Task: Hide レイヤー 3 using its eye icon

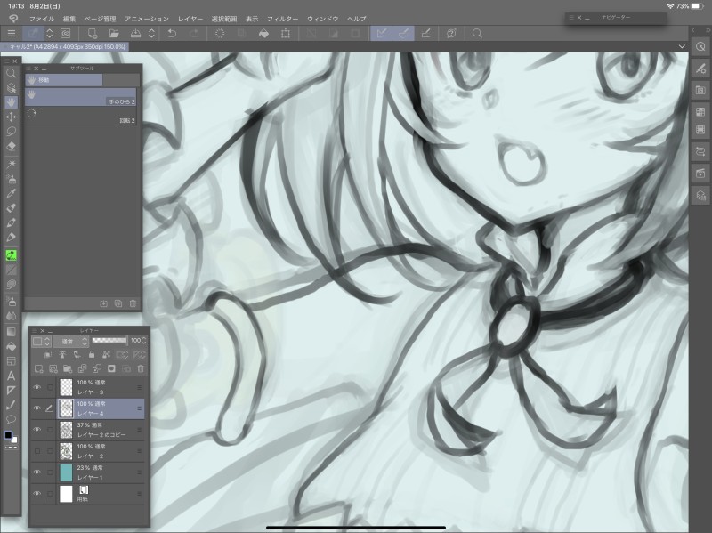Action: pyautogui.click(x=36, y=387)
